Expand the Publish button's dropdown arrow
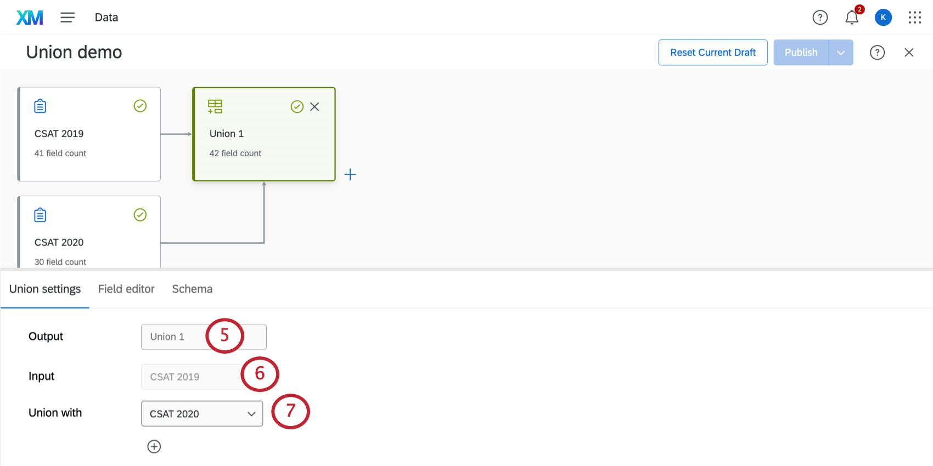The width and height of the screenshot is (933, 466). click(840, 52)
